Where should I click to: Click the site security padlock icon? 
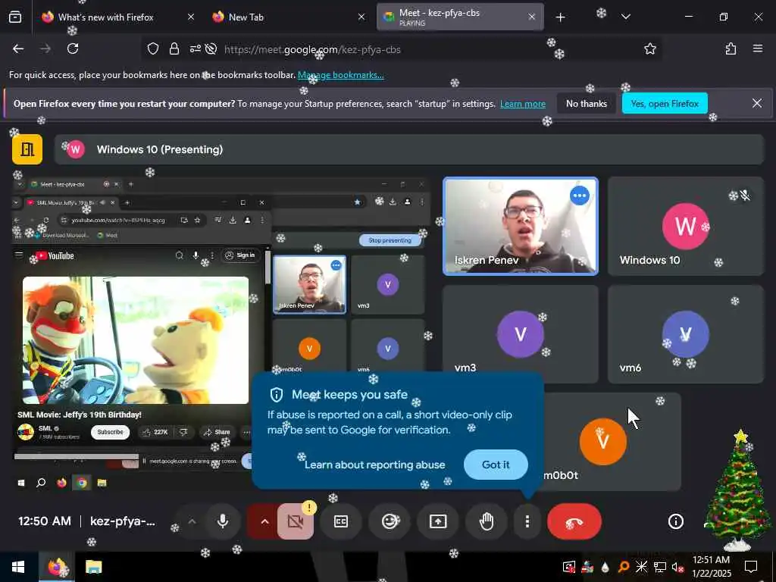point(174,49)
